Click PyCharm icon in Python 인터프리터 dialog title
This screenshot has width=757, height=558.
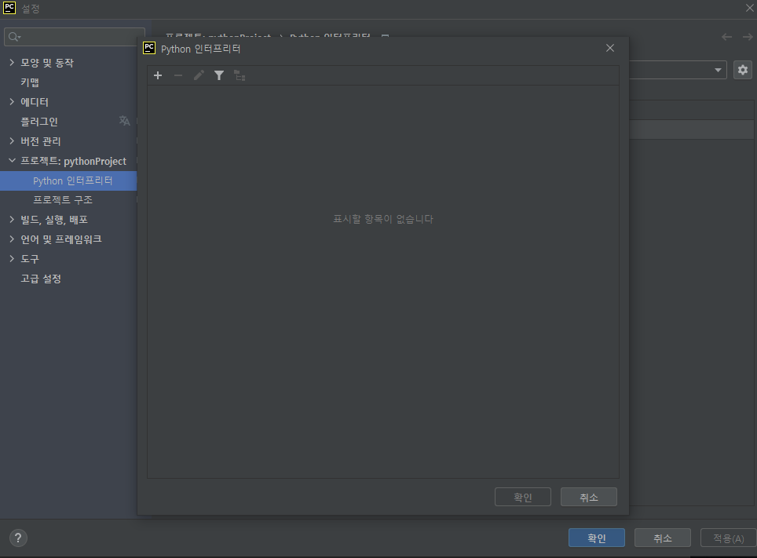click(x=149, y=49)
